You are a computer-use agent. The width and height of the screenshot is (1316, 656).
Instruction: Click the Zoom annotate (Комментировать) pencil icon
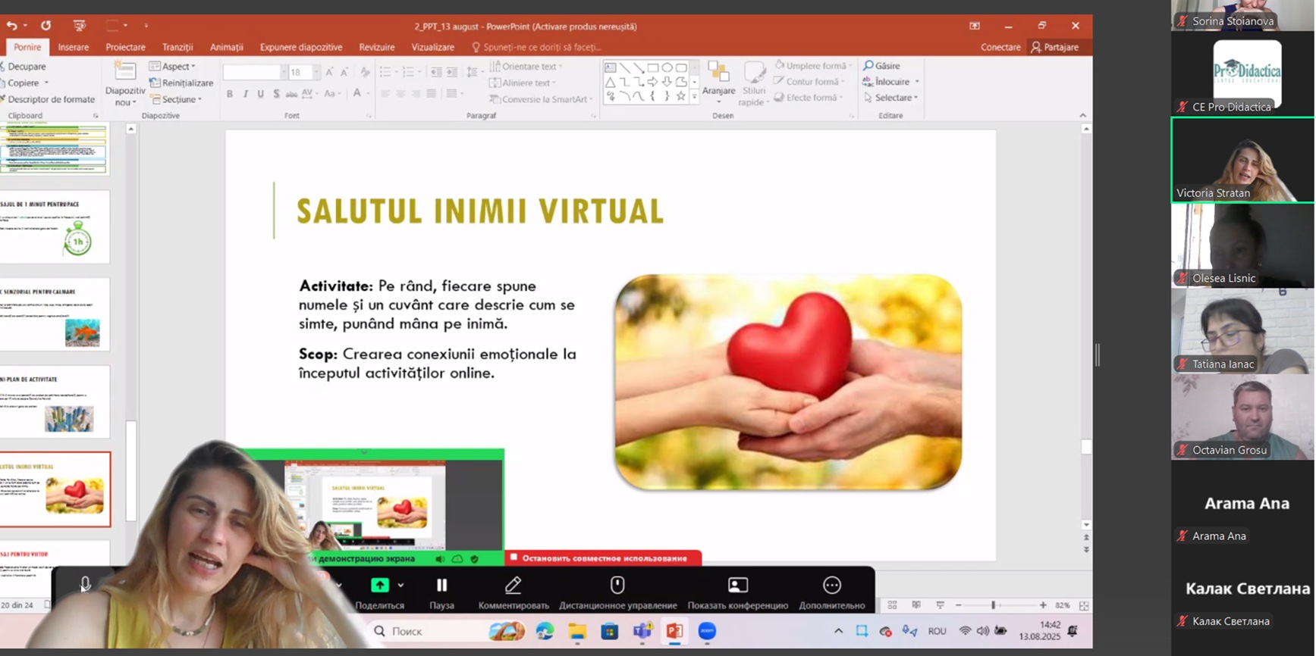514,586
